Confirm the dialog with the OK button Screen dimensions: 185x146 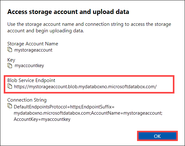click(157, 136)
